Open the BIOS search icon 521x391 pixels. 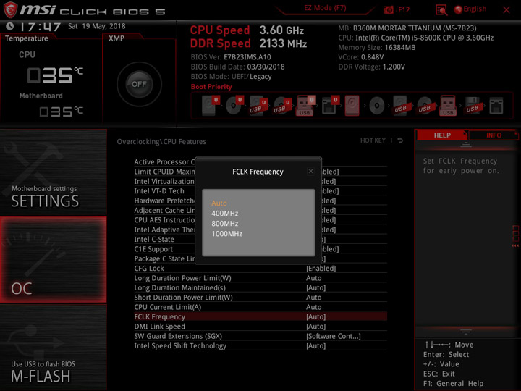[441, 10]
